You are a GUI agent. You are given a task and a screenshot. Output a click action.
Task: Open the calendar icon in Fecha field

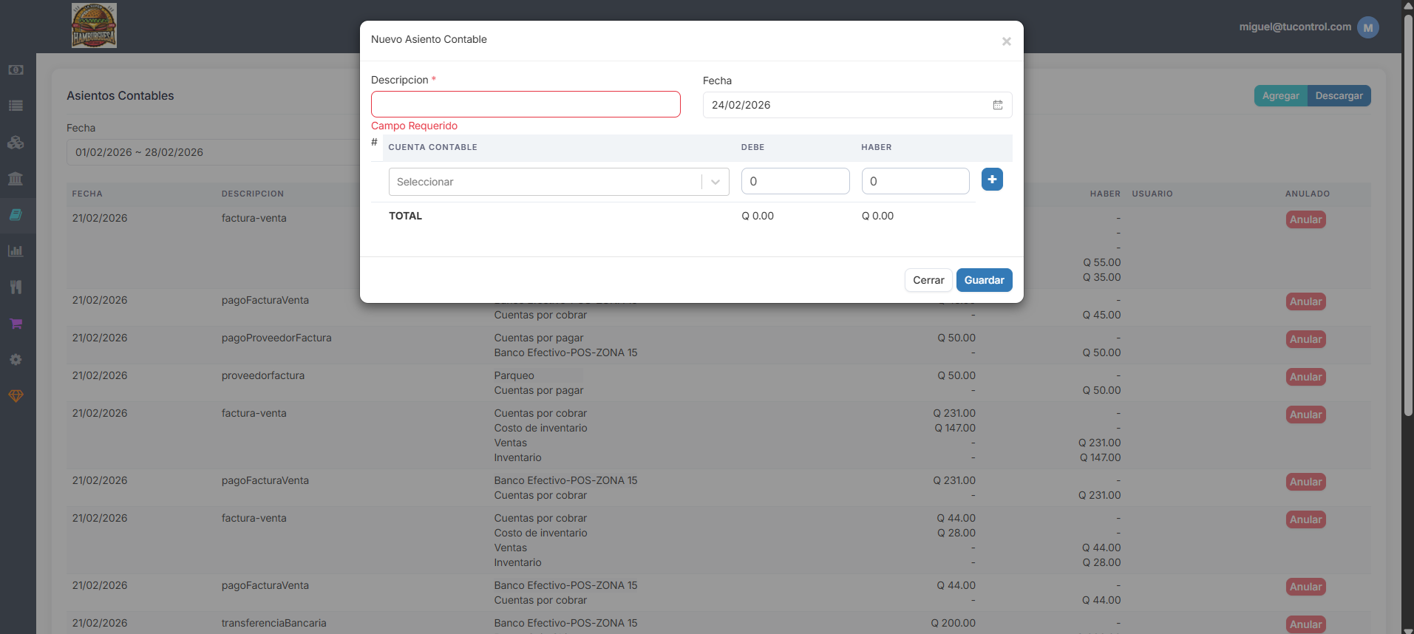[x=998, y=105]
